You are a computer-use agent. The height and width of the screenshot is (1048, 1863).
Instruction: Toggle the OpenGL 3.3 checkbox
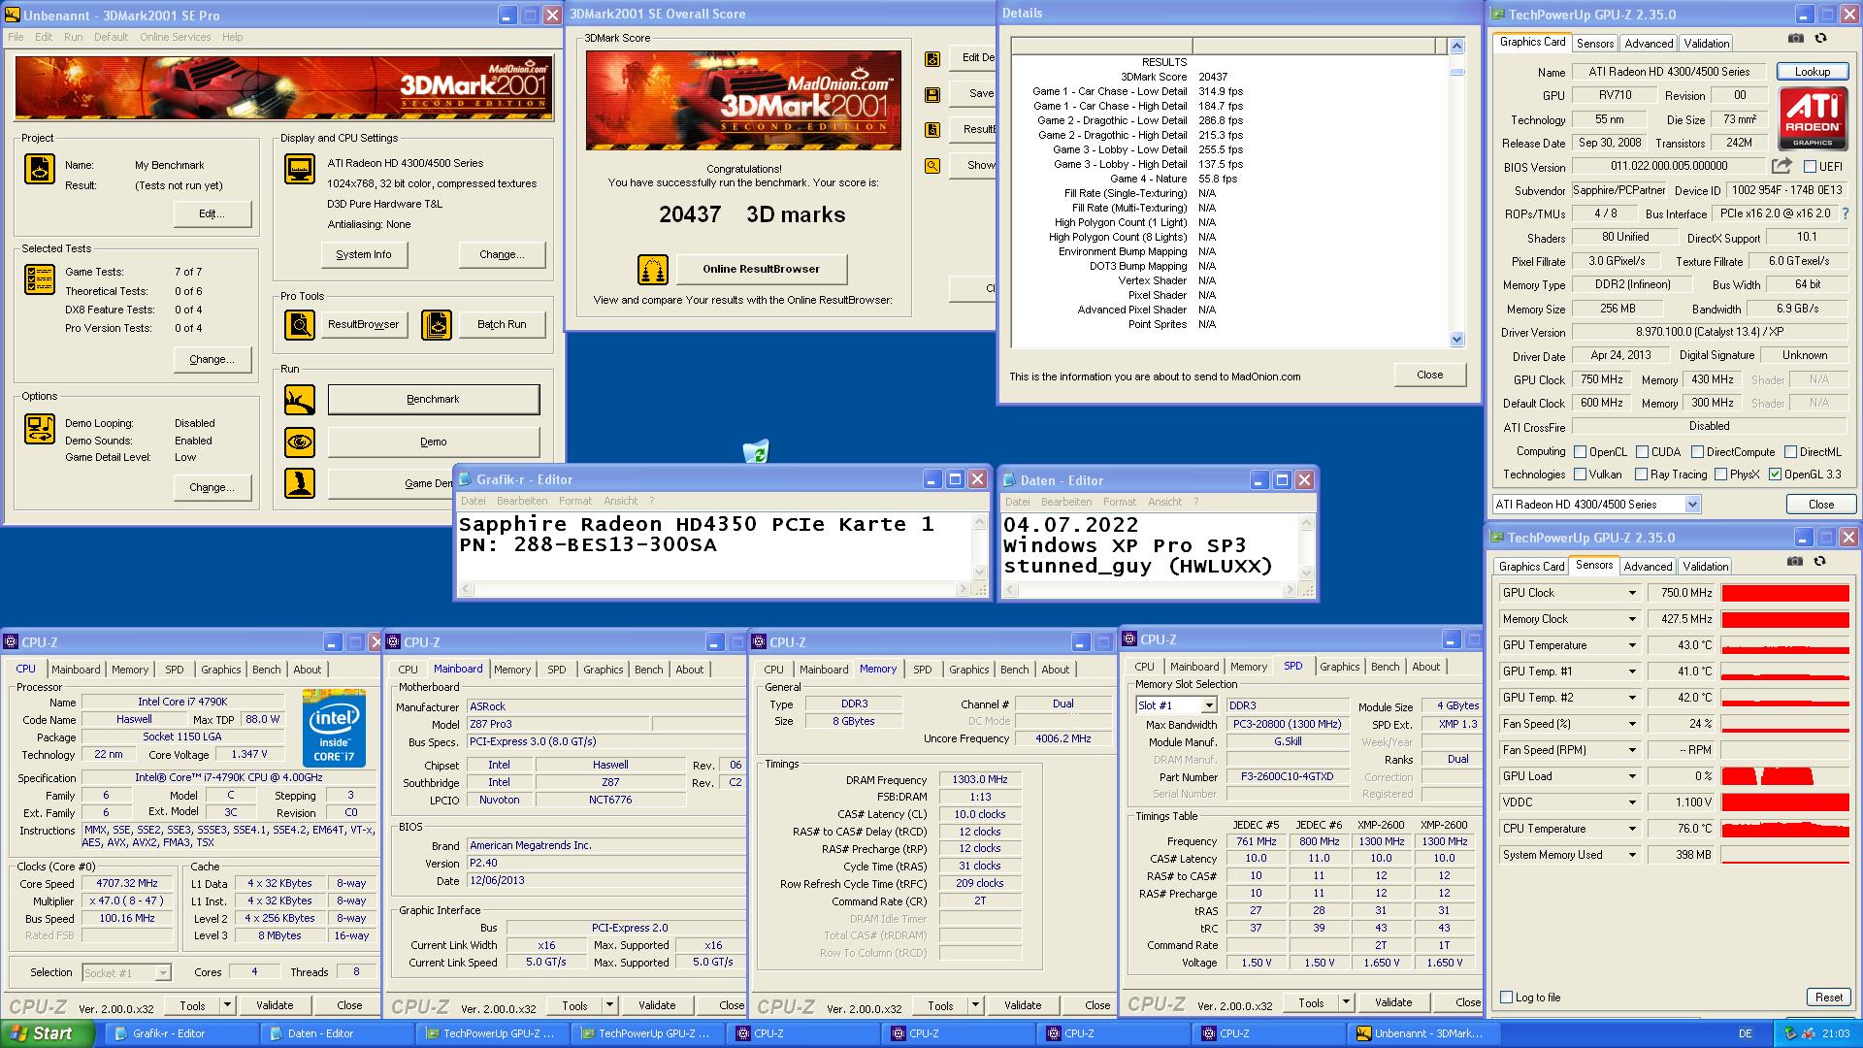[x=1775, y=475]
